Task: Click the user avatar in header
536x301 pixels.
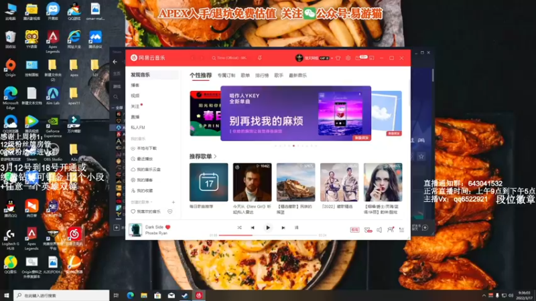Action: [x=299, y=58]
